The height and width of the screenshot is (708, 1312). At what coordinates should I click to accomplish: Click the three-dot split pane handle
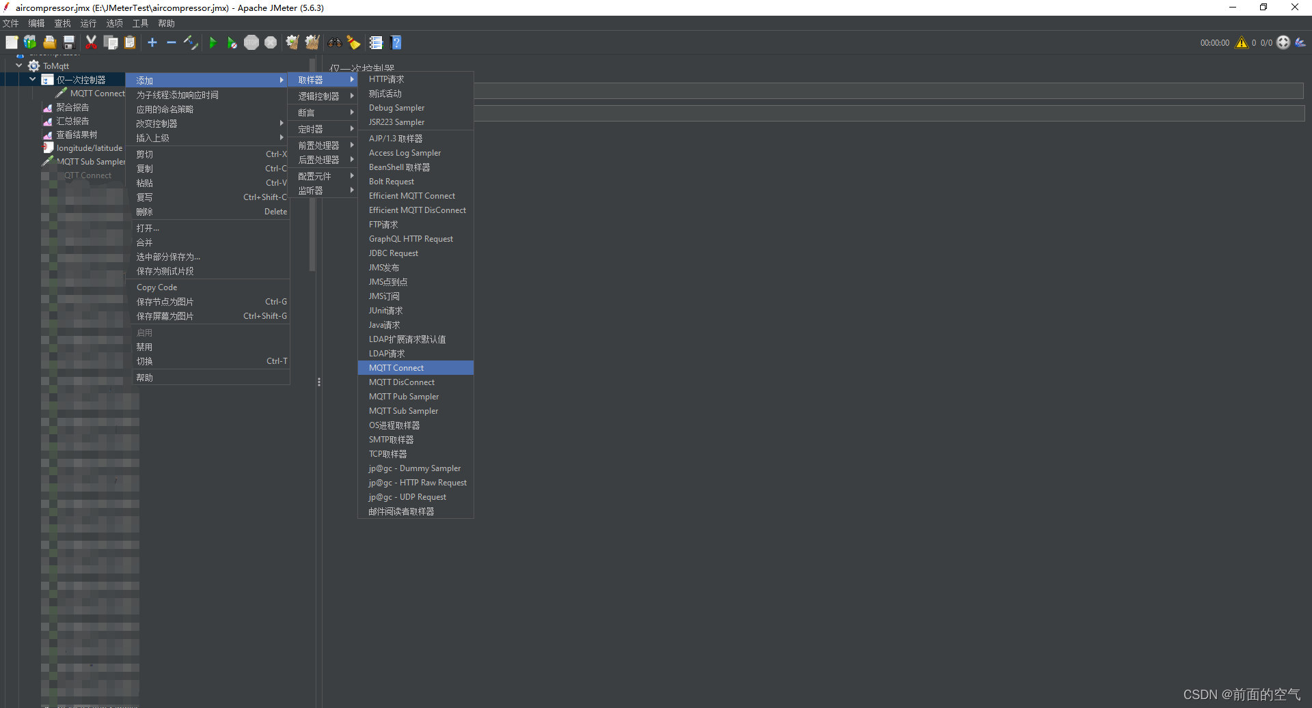pyautogui.click(x=319, y=382)
